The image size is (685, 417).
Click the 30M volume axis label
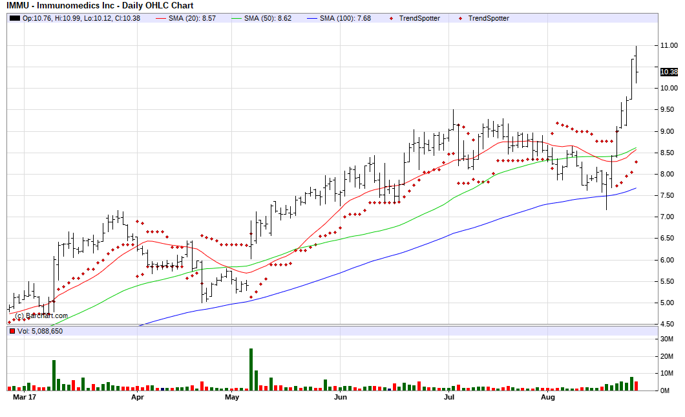667,339
